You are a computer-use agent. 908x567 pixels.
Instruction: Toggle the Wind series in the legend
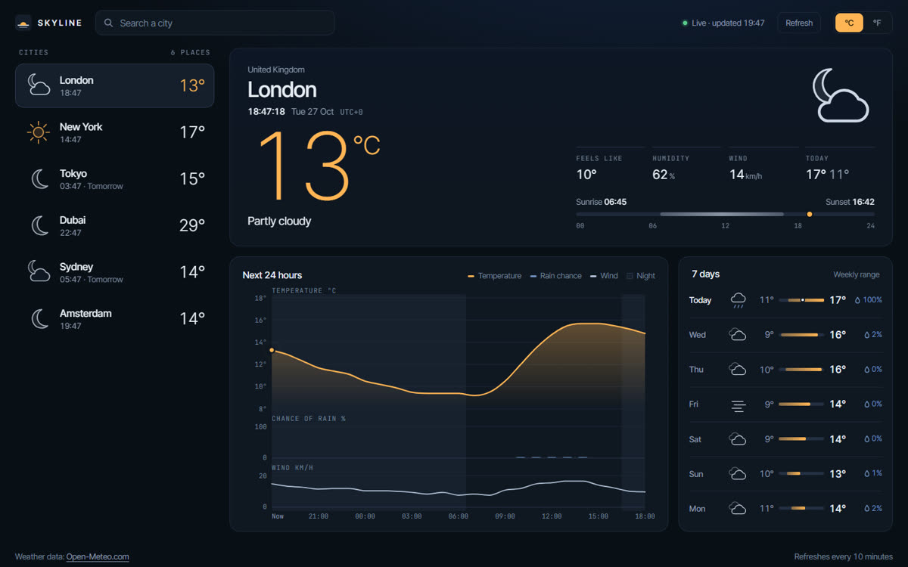pos(604,276)
